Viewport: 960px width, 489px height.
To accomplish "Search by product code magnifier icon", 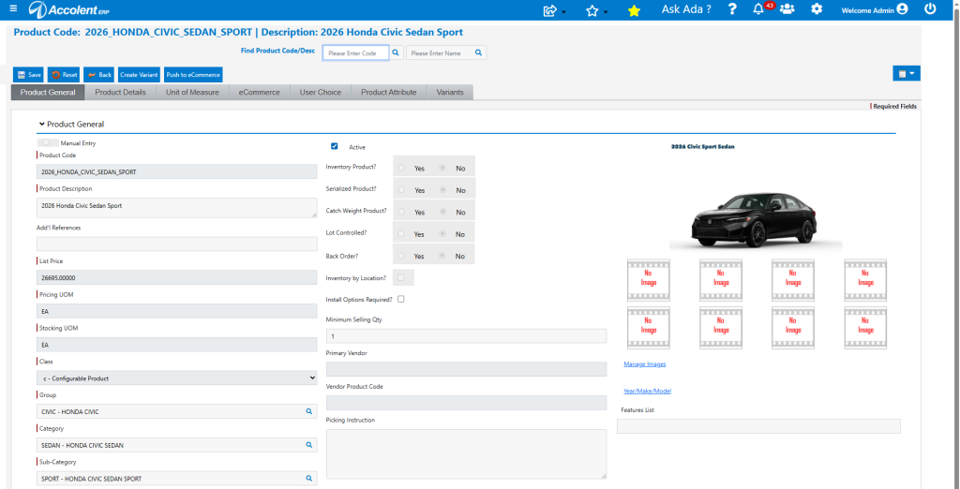I will (396, 52).
